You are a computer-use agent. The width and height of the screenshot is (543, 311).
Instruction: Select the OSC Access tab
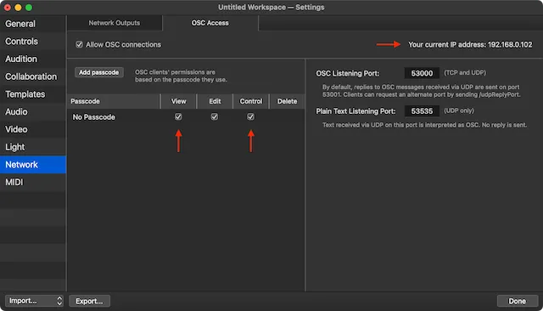point(210,23)
